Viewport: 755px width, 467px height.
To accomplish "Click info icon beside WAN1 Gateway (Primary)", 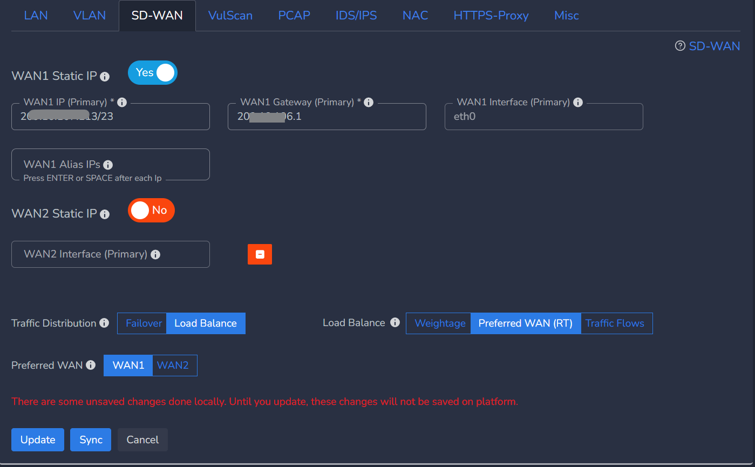I will (x=369, y=102).
